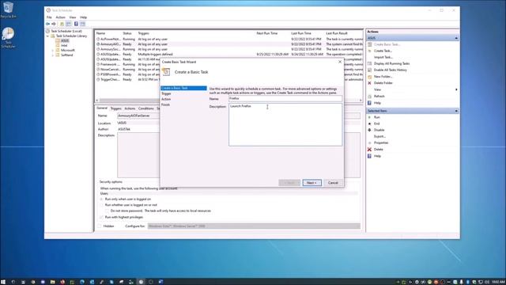Switch to the General tab

click(x=102, y=108)
